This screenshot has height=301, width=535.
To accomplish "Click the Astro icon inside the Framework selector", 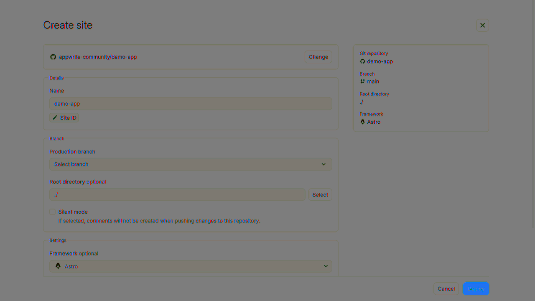I will coord(58,266).
